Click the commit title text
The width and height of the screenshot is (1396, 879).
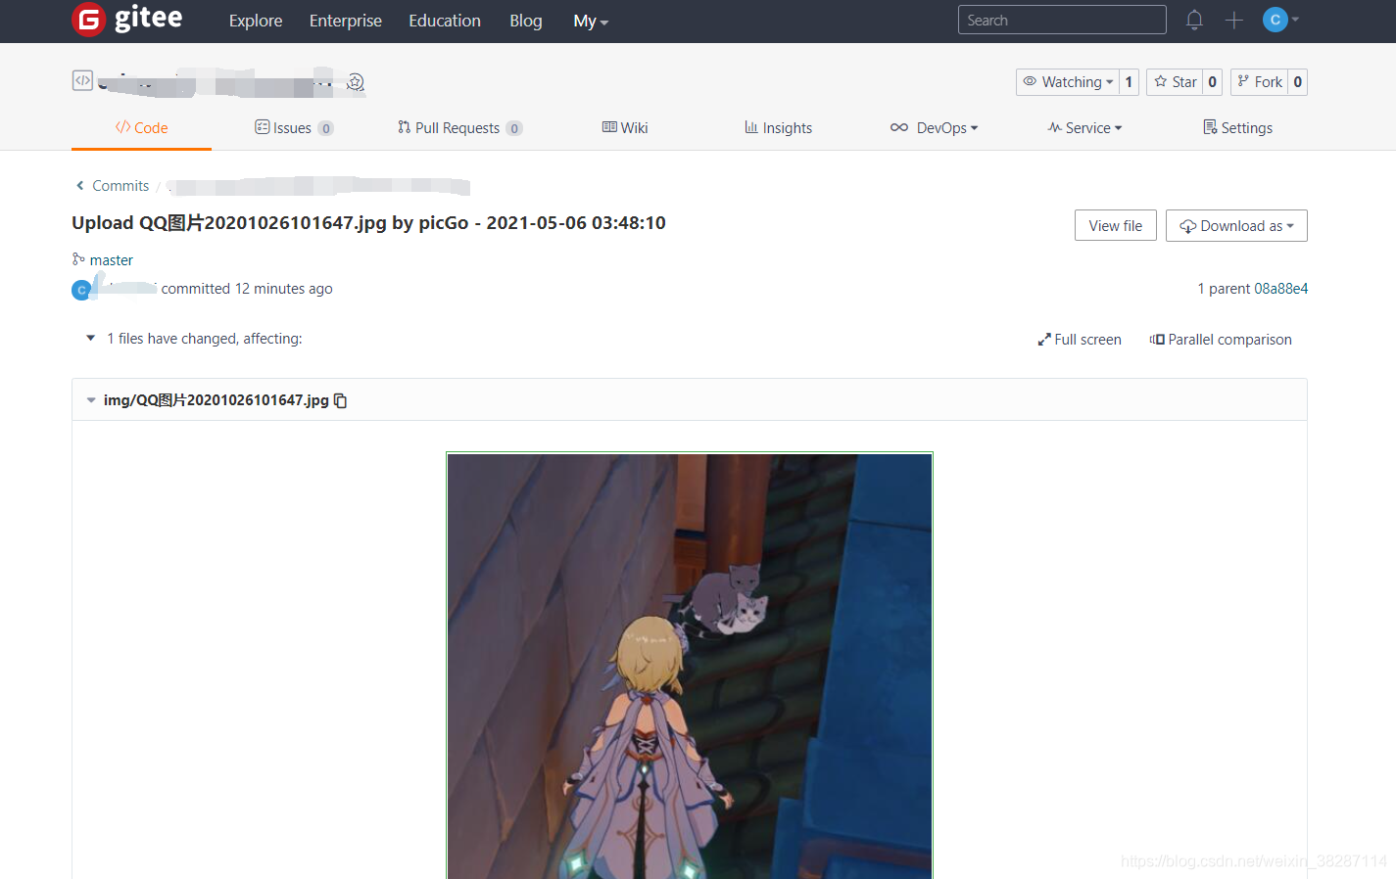tap(368, 223)
